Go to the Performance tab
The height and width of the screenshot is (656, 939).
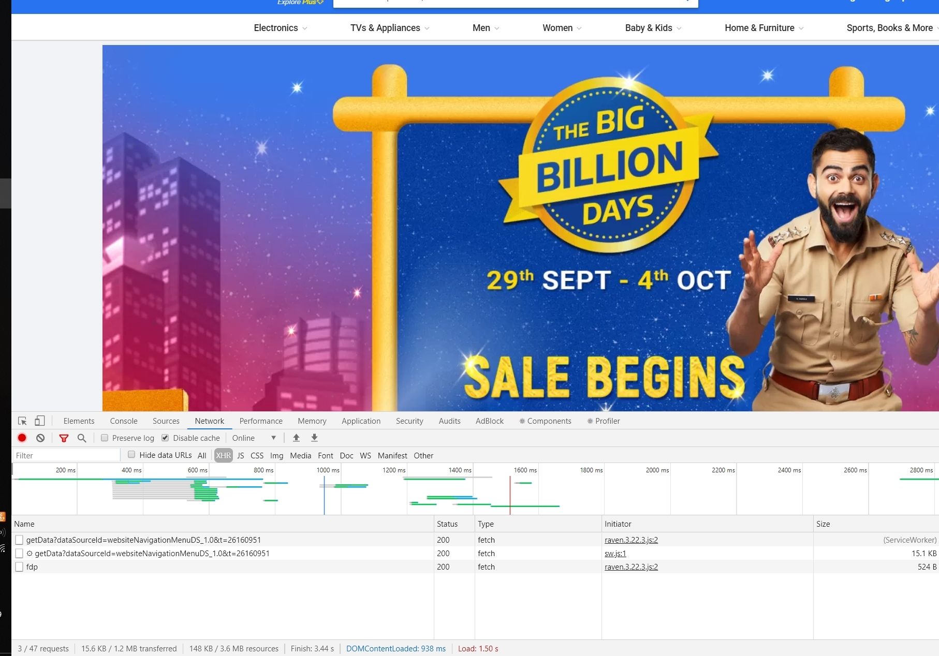pos(261,421)
